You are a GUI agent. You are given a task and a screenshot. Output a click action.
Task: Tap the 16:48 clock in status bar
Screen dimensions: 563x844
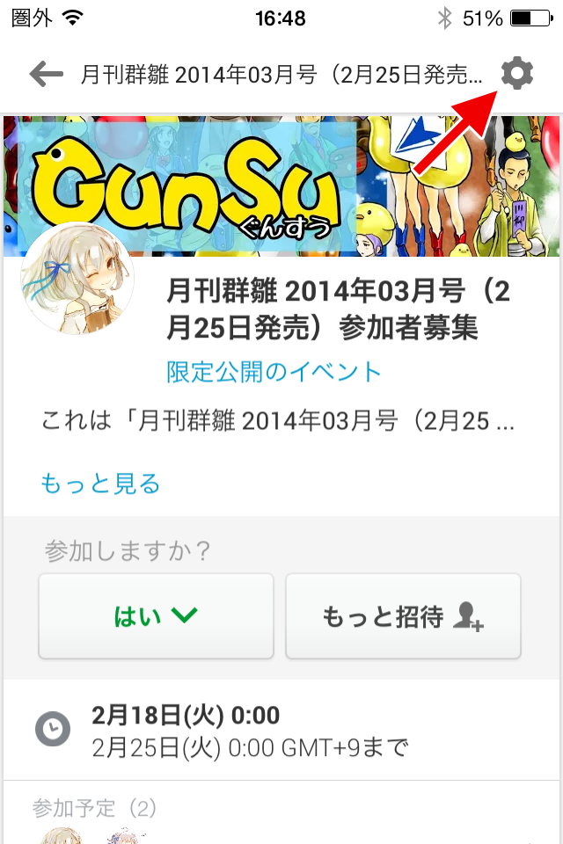pyautogui.click(x=280, y=18)
